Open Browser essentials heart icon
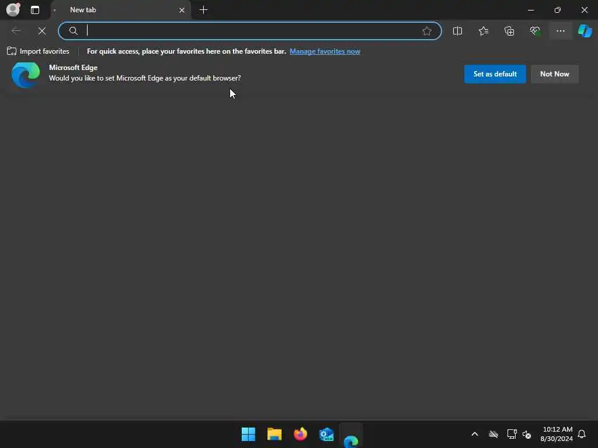Image resolution: width=598 pixels, height=448 pixels. click(x=535, y=31)
